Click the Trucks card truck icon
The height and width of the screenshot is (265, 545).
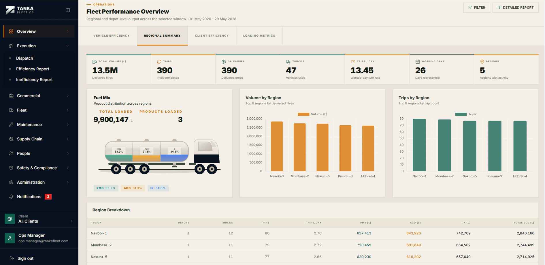(288, 62)
